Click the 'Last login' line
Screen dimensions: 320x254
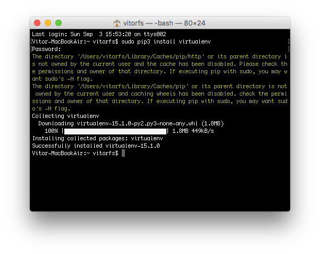[99, 34]
